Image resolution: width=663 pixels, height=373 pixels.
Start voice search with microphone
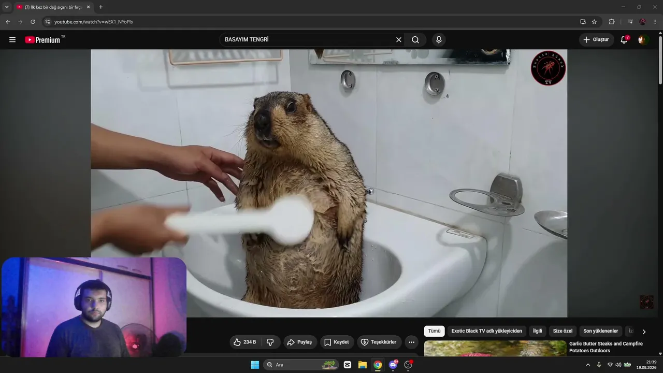point(439,40)
